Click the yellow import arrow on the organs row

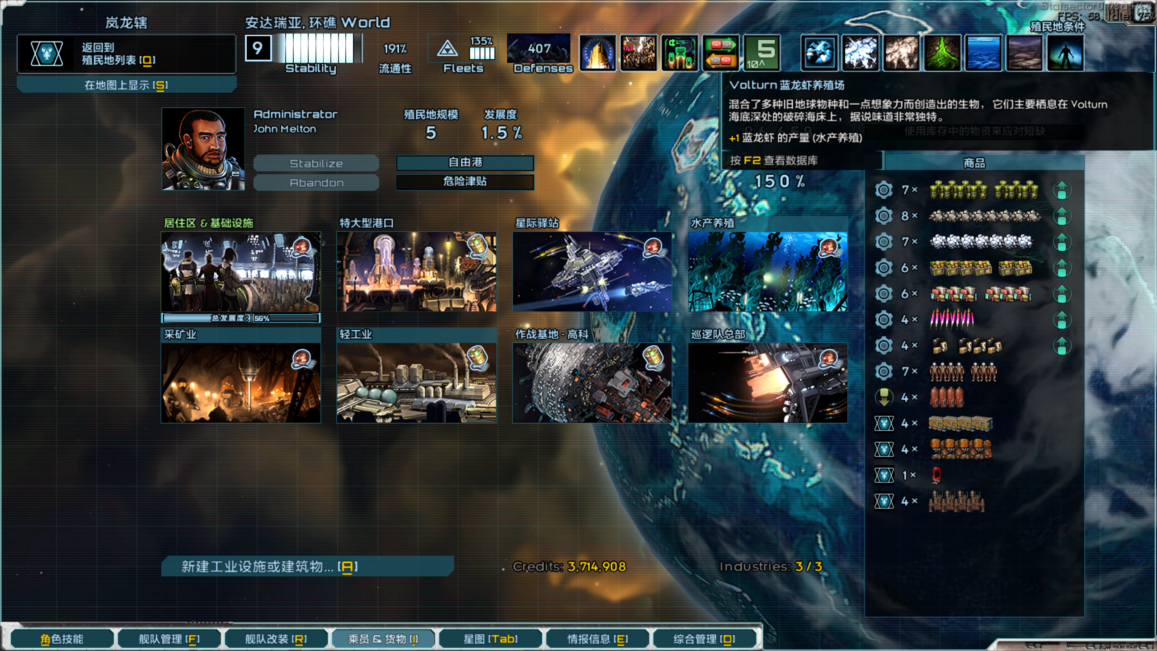point(884,397)
